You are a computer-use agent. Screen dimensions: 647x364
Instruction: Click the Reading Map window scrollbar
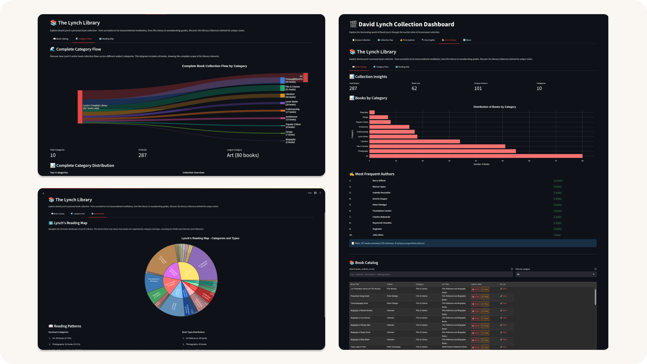(325, 265)
